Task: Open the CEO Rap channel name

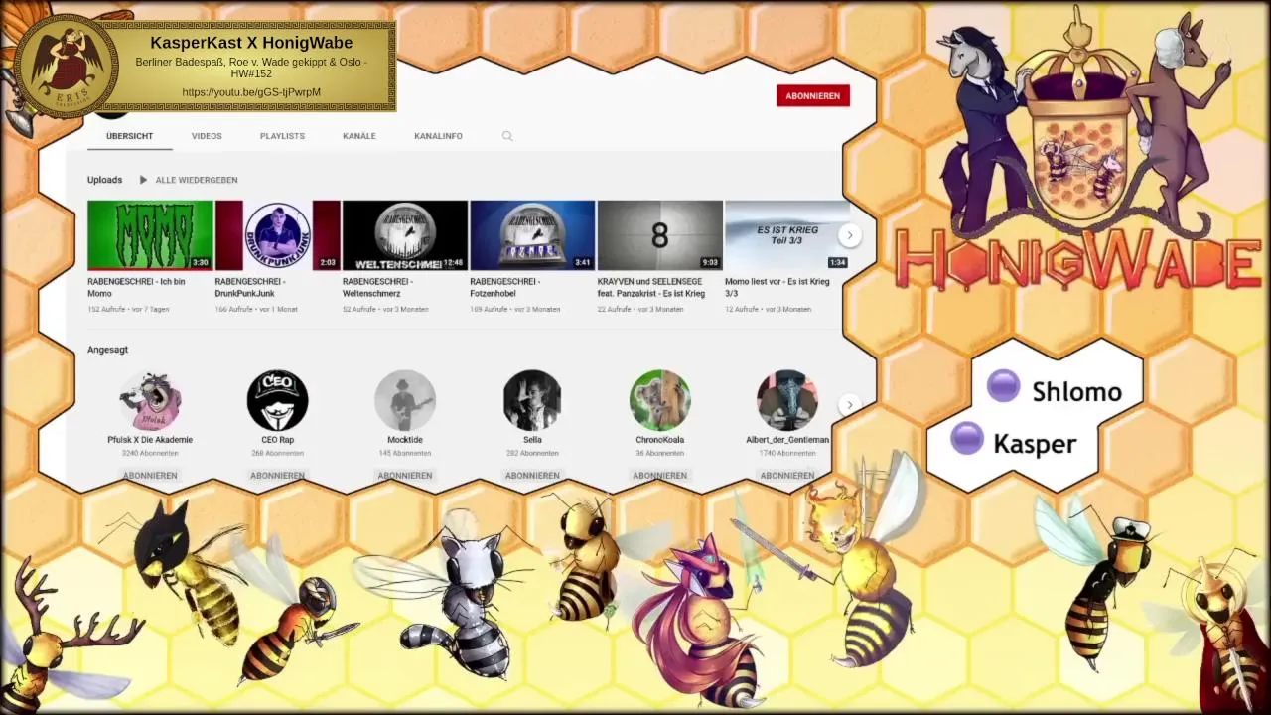Action: coord(277,440)
